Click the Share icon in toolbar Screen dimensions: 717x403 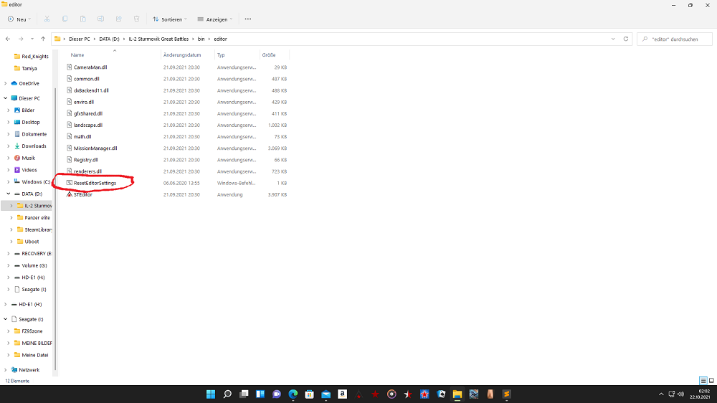[118, 19]
